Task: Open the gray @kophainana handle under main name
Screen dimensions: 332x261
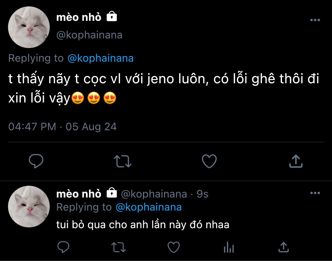Action: (89, 35)
